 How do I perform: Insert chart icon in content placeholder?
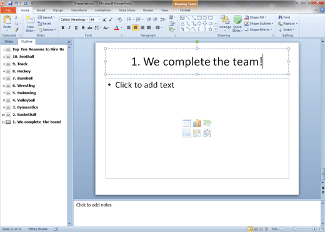coord(197,123)
